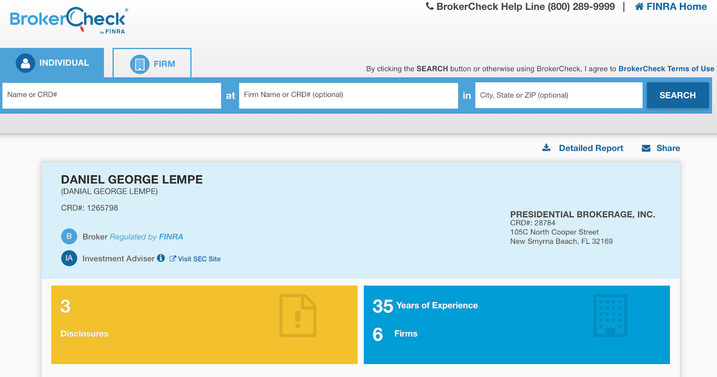The image size is (717, 377).
Task: Click the BrokerCheck Help Line phone number
Action: (x=580, y=7)
